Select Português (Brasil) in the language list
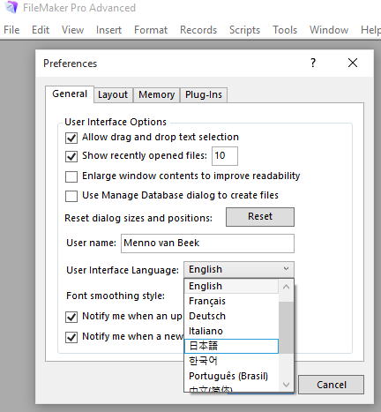Viewport: 381px width, 412px height. (231, 376)
